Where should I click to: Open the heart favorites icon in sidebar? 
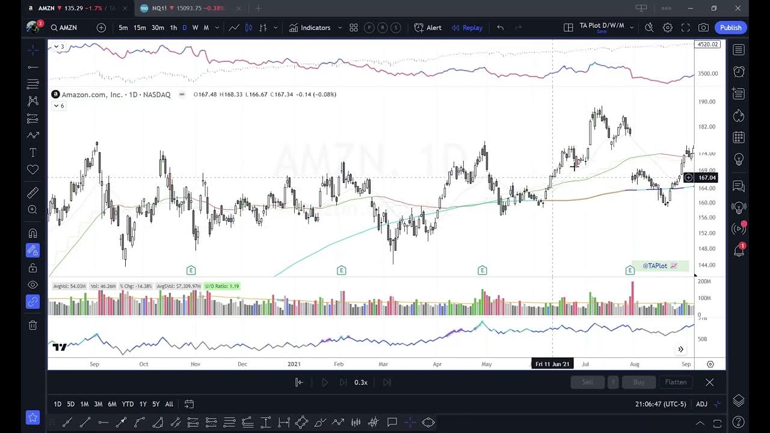coord(33,170)
